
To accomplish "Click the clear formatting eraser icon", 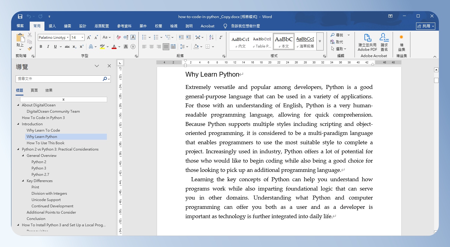I will pyautogui.click(x=119, y=37).
